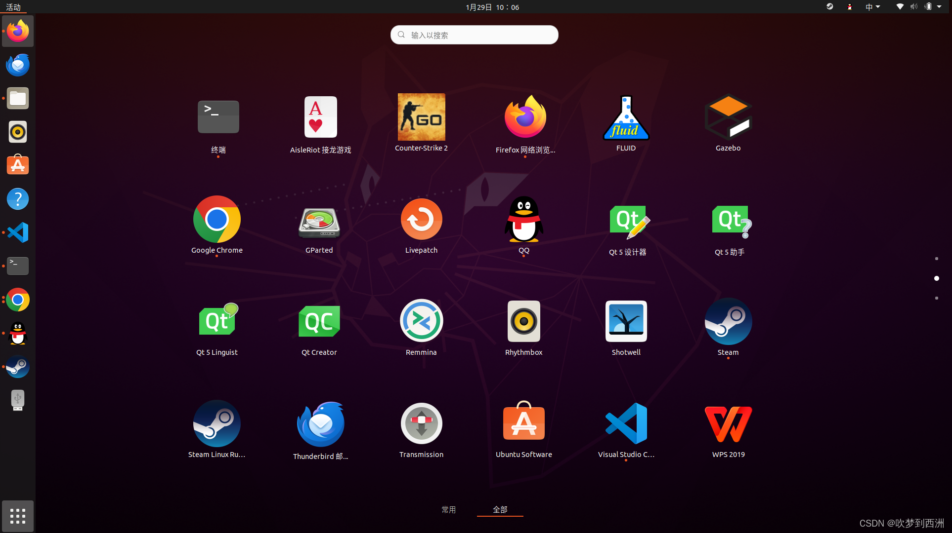The width and height of the screenshot is (952, 533).
Task: Click the 活动 Activities button
Action: [13, 7]
